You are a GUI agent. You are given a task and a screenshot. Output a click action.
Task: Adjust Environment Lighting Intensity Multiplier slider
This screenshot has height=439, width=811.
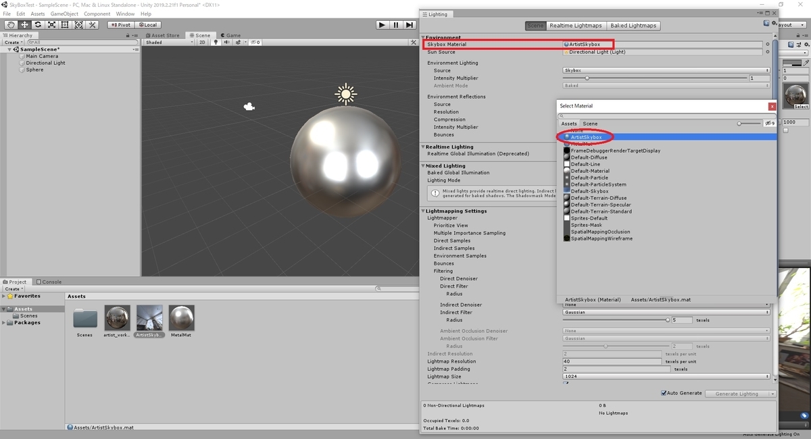click(x=655, y=78)
